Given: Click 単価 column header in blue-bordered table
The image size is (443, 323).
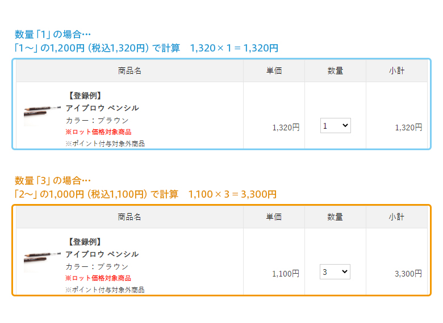Looking at the screenshot, I should 274,71.
